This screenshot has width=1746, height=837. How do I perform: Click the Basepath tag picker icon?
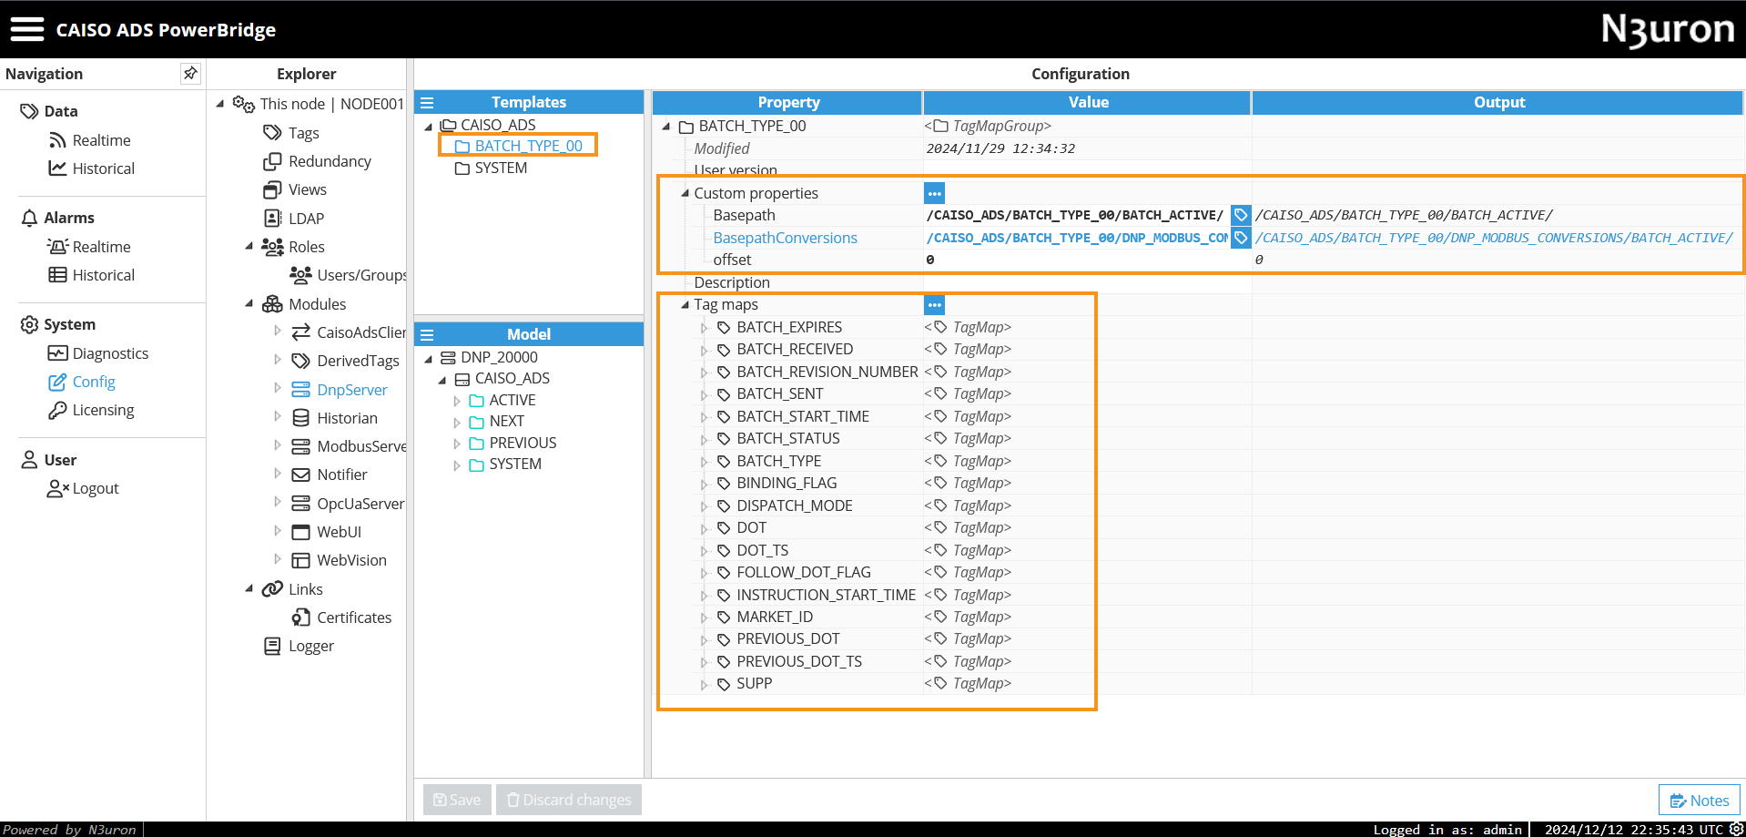pos(1240,215)
